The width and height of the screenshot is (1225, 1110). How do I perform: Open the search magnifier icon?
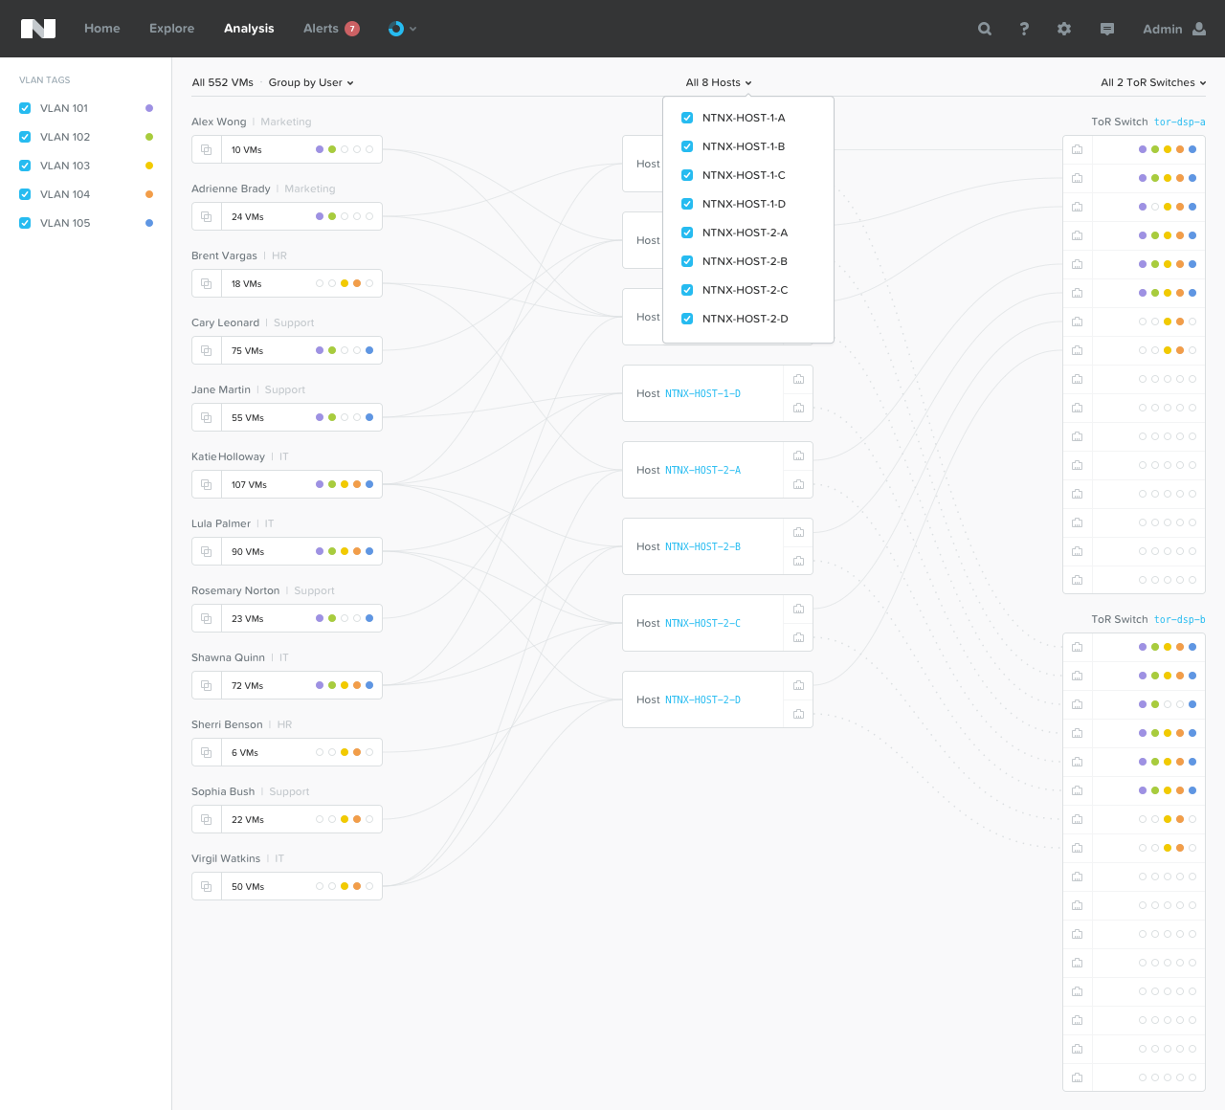(985, 29)
